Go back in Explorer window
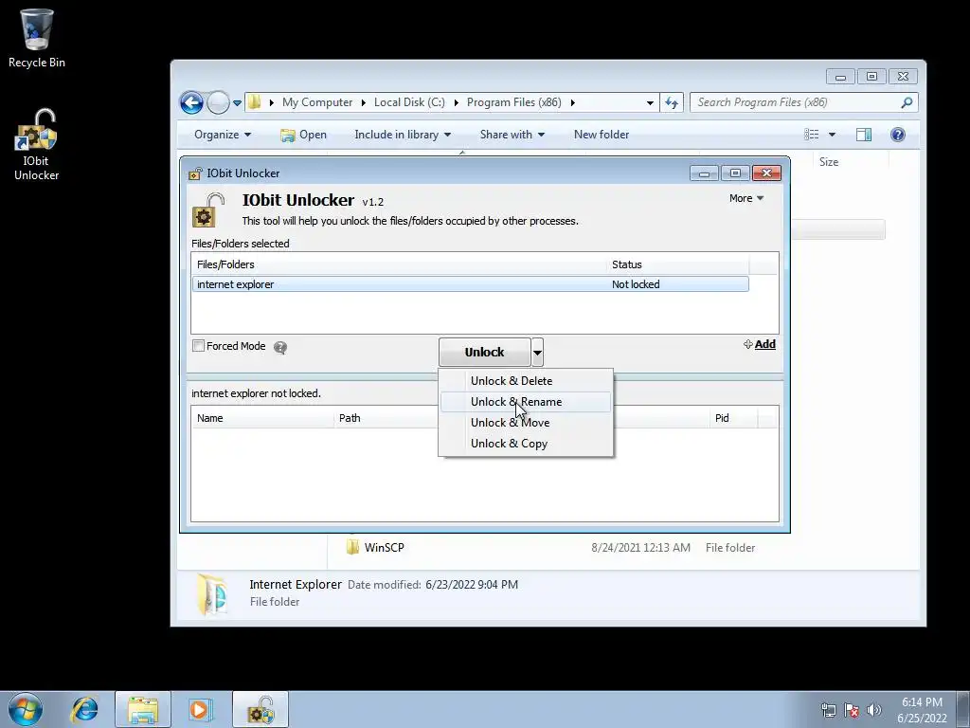970x728 pixels. tap(191, 102)
